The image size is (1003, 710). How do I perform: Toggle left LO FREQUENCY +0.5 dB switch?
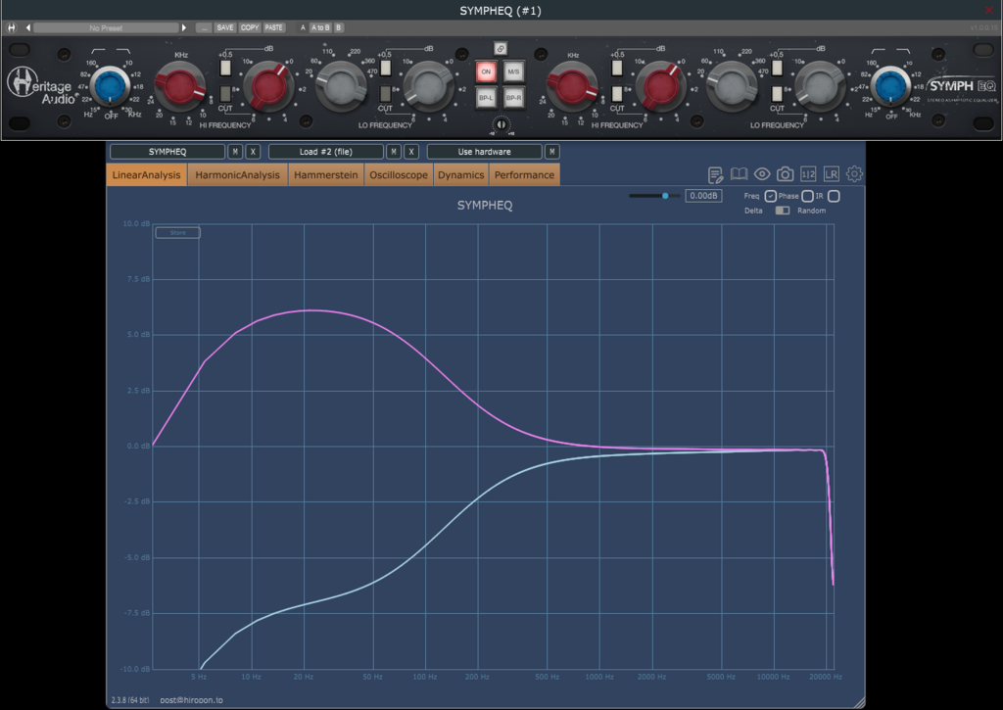[x=385, y=68]
